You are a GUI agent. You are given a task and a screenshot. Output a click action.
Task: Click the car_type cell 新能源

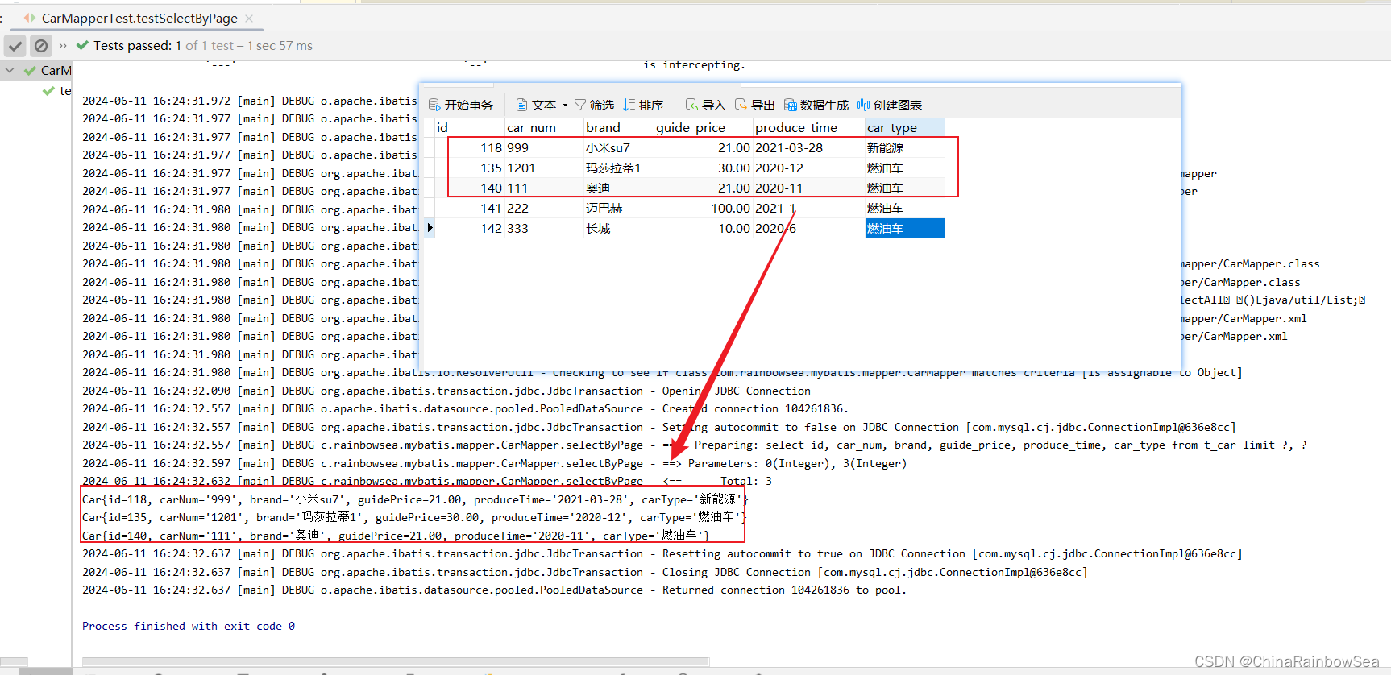point(905,148)
